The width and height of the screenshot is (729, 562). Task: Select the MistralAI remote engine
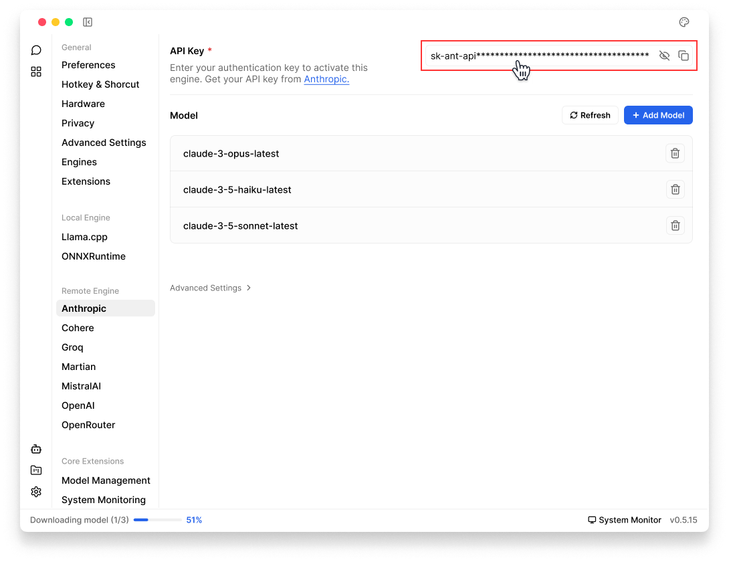[82, 386]
